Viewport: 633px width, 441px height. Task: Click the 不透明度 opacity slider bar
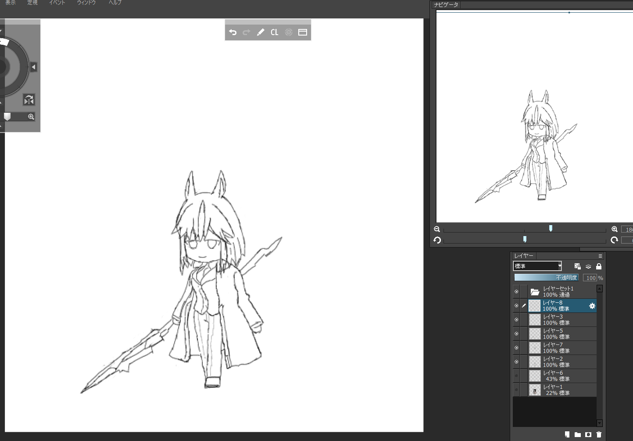pos(546,278)
